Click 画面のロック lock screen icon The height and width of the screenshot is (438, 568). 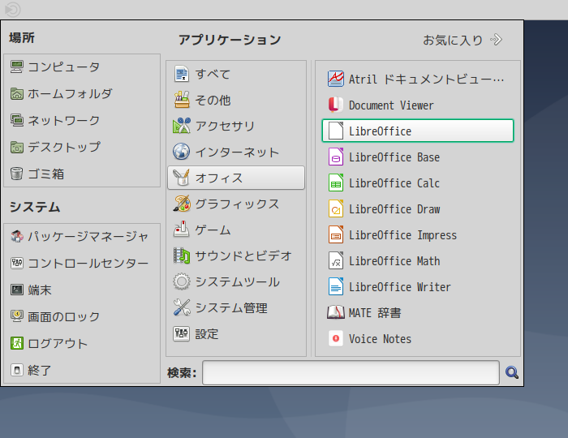(x=17, y=316)
